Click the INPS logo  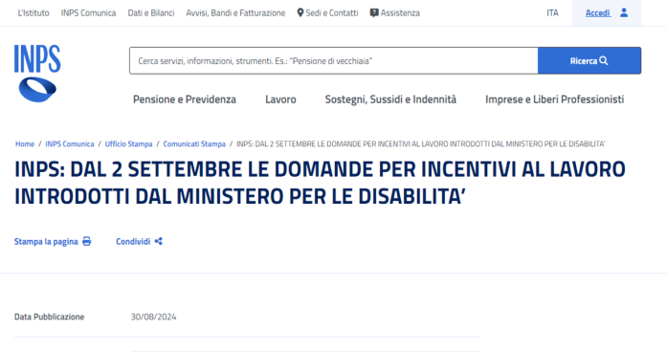37,73
